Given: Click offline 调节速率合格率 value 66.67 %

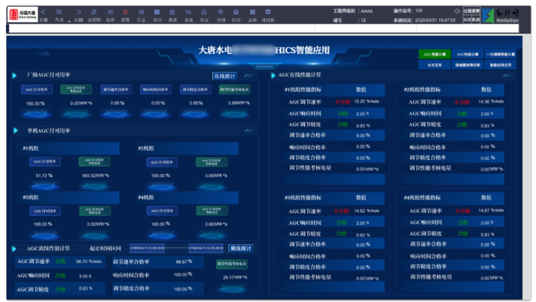Looking at the screenshot, I should [184, 261].
